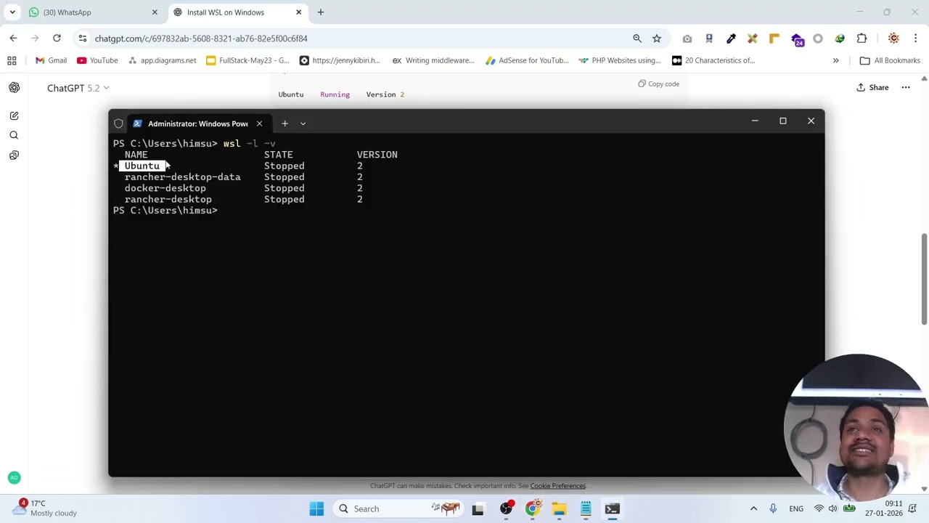Open Chrome tab search dropdown
The width and height of the screenshot is (929, 523).
coord(12,12)
